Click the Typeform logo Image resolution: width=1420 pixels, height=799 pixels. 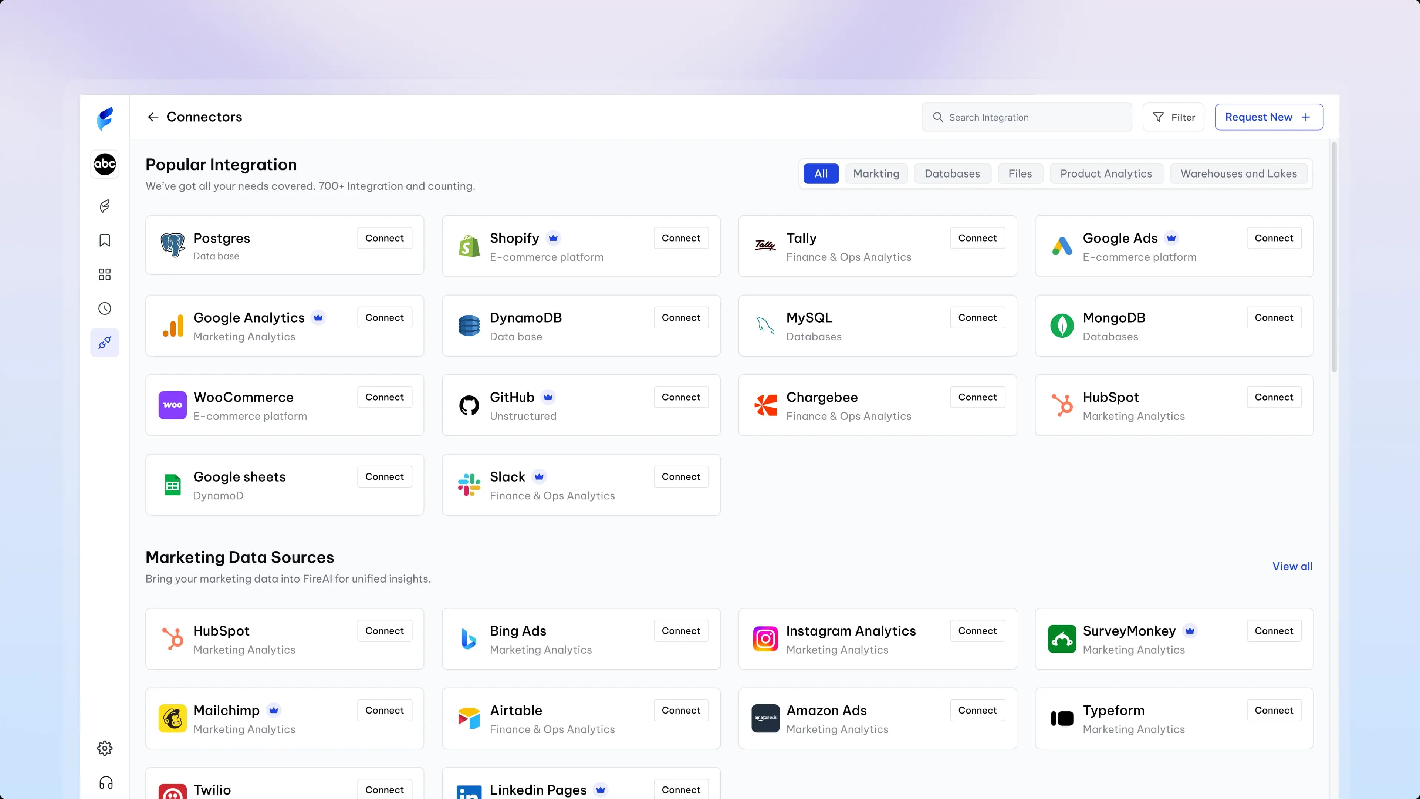(x=1062, y=718)
